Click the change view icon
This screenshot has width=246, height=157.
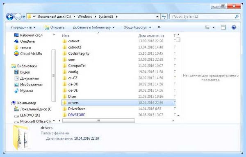pos(207,28)
